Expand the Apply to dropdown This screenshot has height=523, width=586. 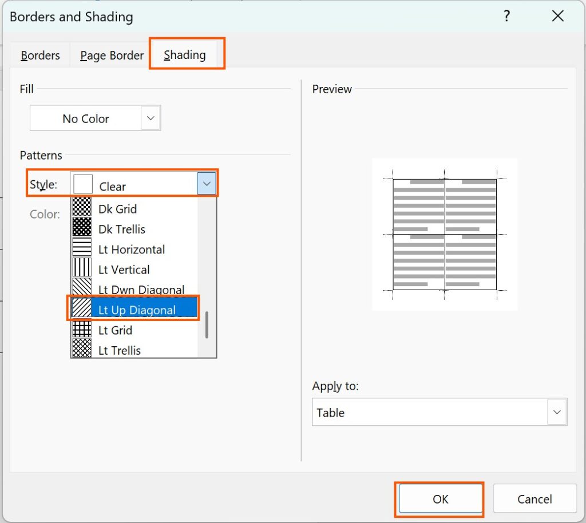click(x=556, y=413)
